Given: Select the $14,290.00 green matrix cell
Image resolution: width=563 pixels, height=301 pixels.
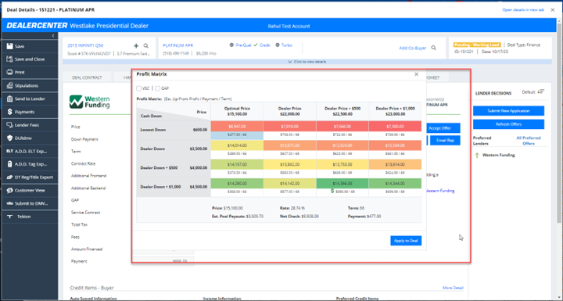Looking at the screenshot, I should (x=237, y=184).
